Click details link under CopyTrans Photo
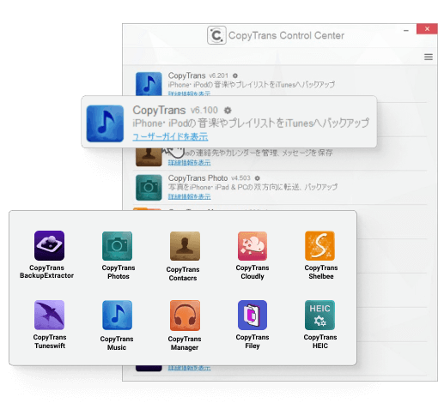This screenshot has width=438, height=409. pyautogui.click(x=189, y=196)
